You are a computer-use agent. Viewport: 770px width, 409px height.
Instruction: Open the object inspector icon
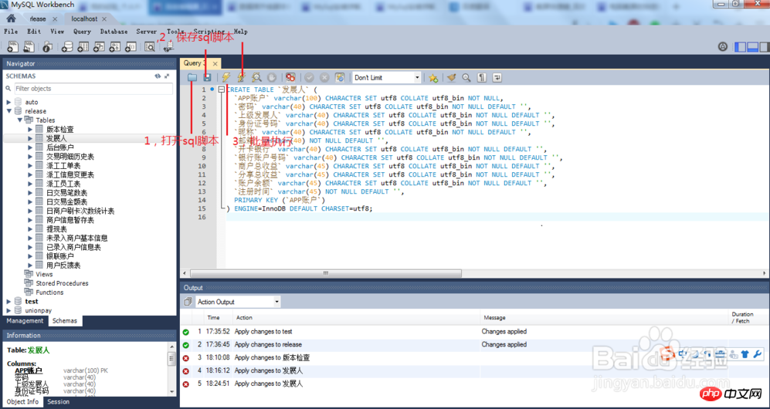pyautogui.click(x=48, y=46)
